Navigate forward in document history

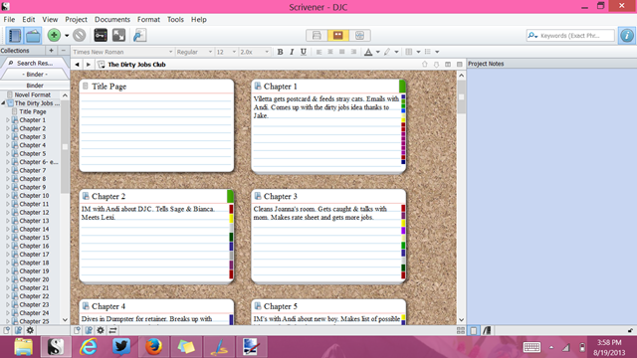pos(89,65)
